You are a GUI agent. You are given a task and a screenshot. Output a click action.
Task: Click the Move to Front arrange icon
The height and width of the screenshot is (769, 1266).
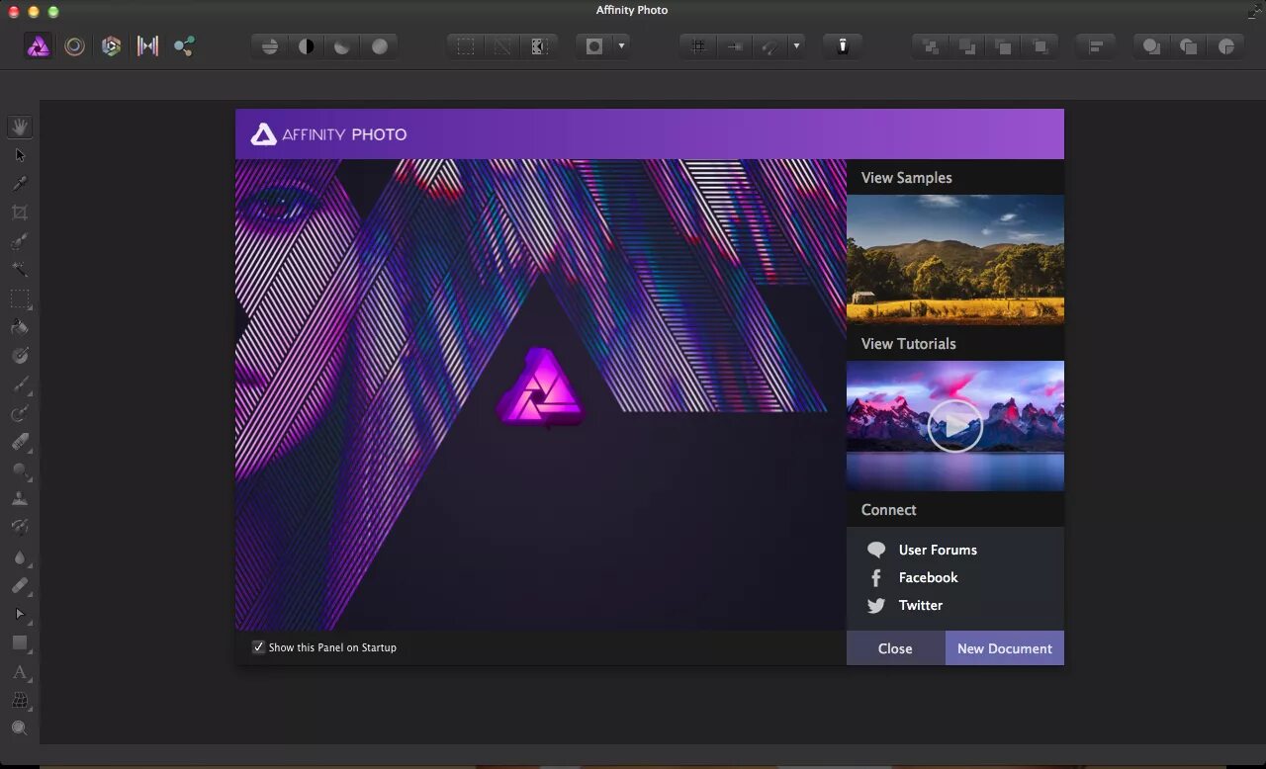pos(1040,46)
